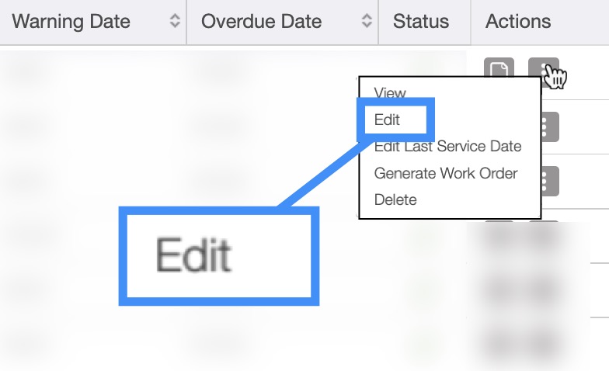Sort by the Overdue Date column header
The image size is (609, 371).
[261, 22]
